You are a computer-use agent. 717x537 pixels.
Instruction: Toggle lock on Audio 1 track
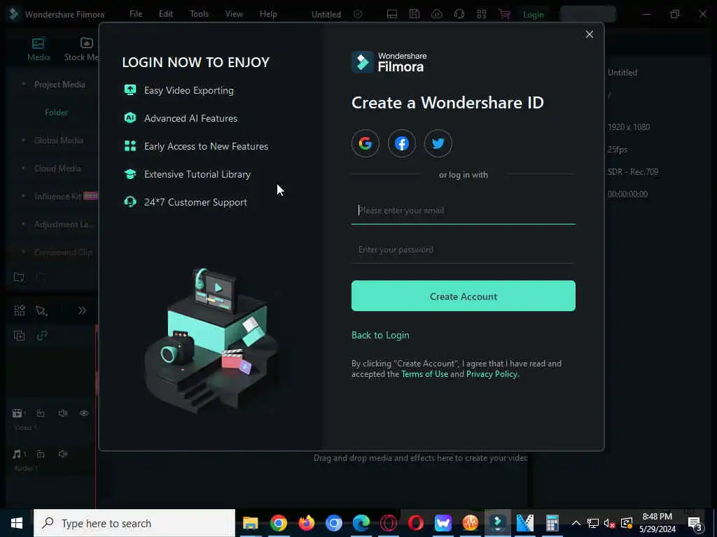point(41,454)
